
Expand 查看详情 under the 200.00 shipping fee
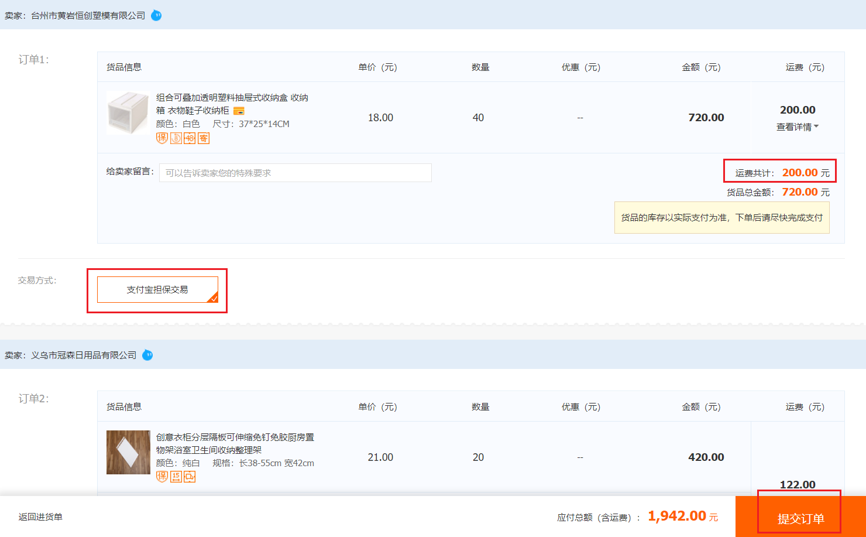[x=797, y=127]
